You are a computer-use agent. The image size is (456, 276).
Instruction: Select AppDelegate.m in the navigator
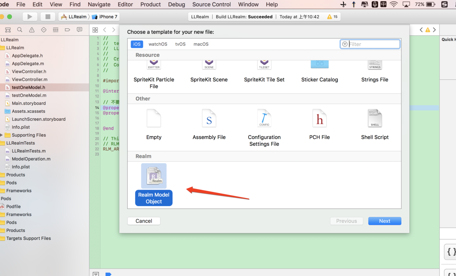(x=28, y=64)
